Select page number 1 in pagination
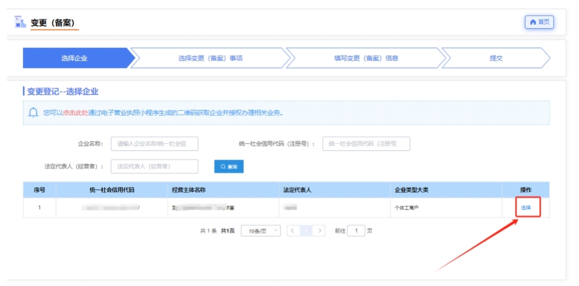579x286 pixels. pos(306,231)
